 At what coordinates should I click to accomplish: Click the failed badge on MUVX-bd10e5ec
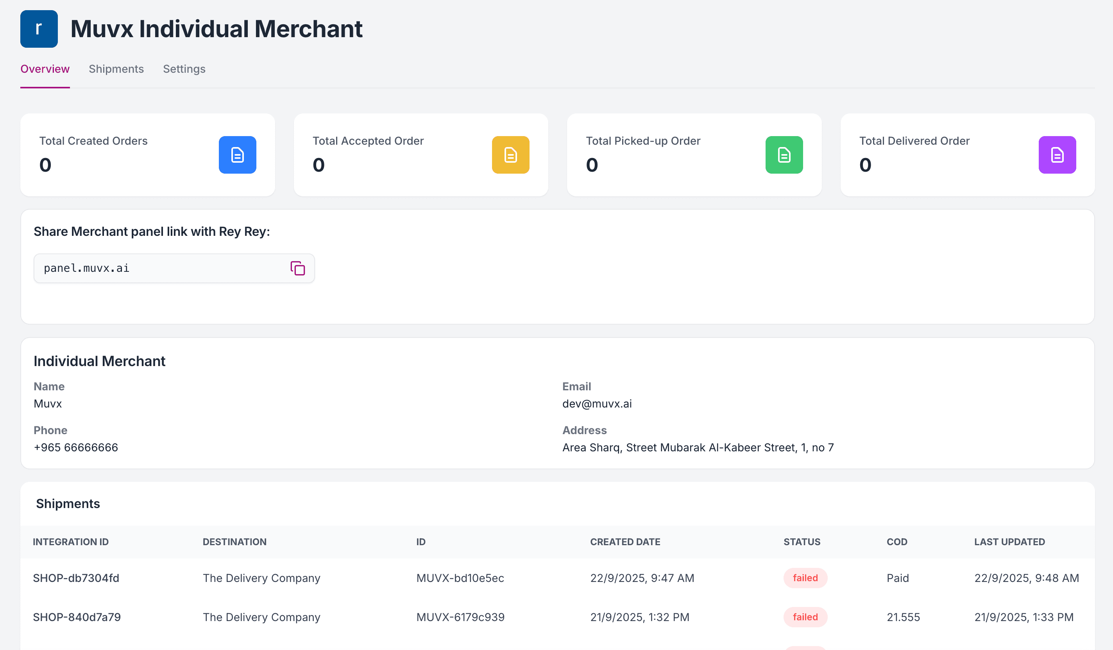pyautogui.click(x=805, y=578)
